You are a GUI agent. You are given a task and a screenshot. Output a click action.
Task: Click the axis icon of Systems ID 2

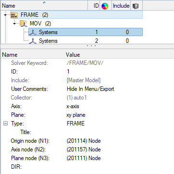tap(33, 41)
